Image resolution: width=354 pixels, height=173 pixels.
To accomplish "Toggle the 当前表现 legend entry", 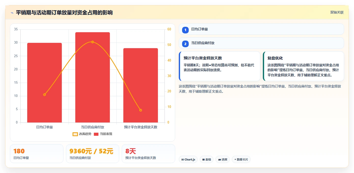I will (103, 134).
